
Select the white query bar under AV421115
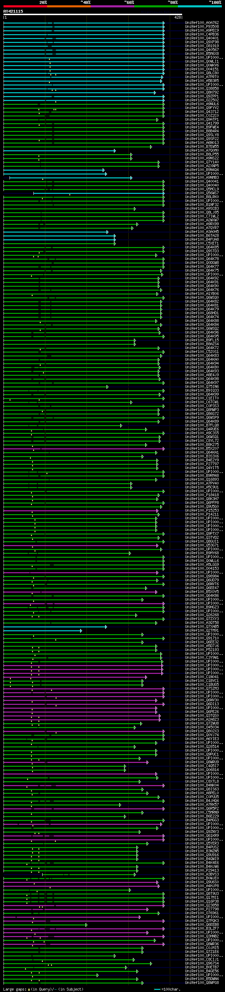click(93, 15)
